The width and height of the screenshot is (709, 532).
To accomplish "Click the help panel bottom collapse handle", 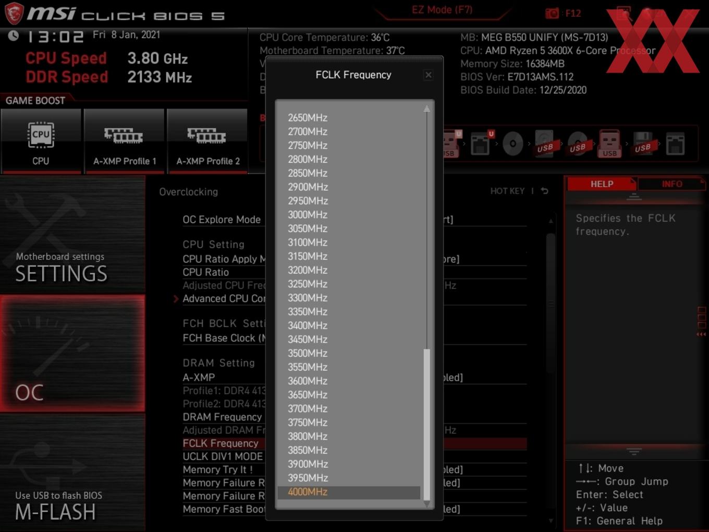I will (634, 451).
